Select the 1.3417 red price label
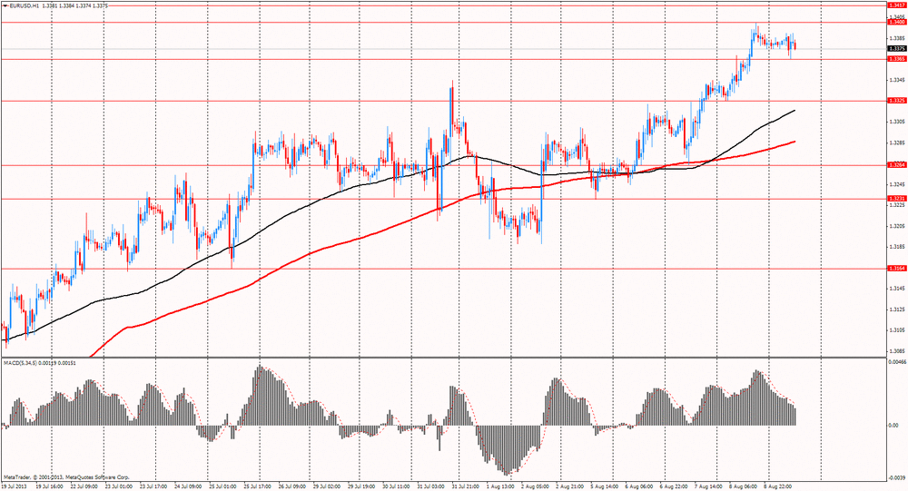This screenshot has height=491, width=908. [896, 5]
